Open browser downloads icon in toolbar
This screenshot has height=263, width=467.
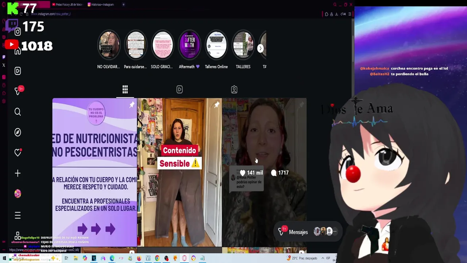tap(337, 14)
